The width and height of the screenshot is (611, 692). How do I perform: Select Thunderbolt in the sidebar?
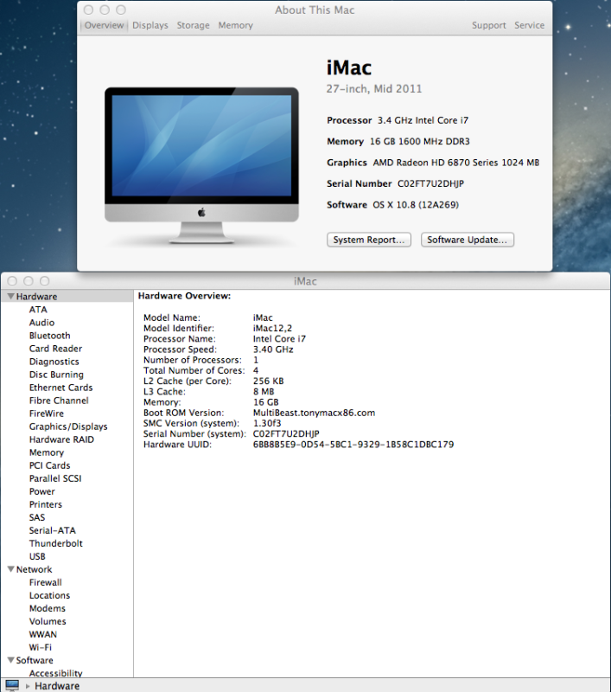(x=56, y=543)
